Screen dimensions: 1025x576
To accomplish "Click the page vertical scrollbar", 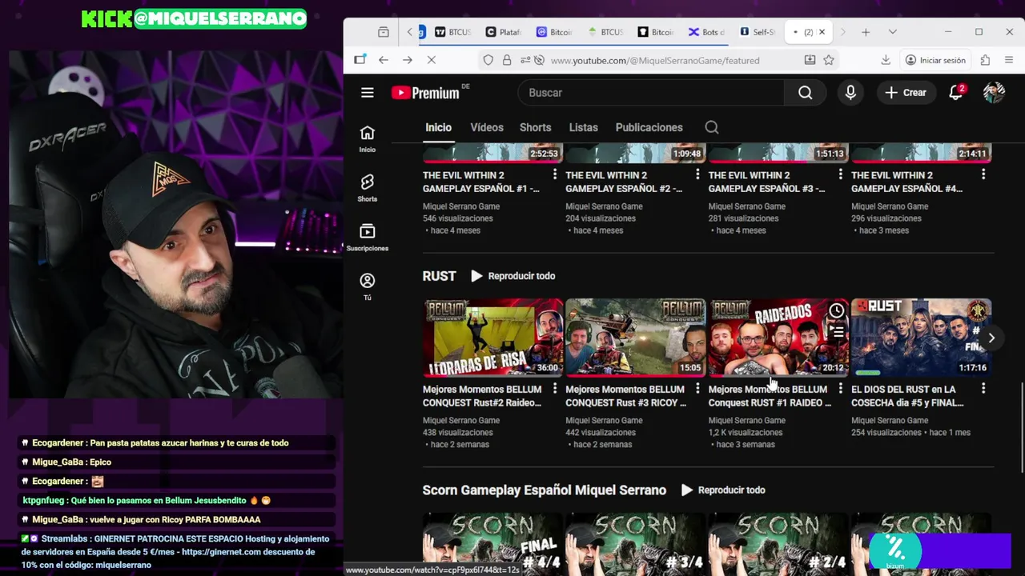I will point(1021,428).
